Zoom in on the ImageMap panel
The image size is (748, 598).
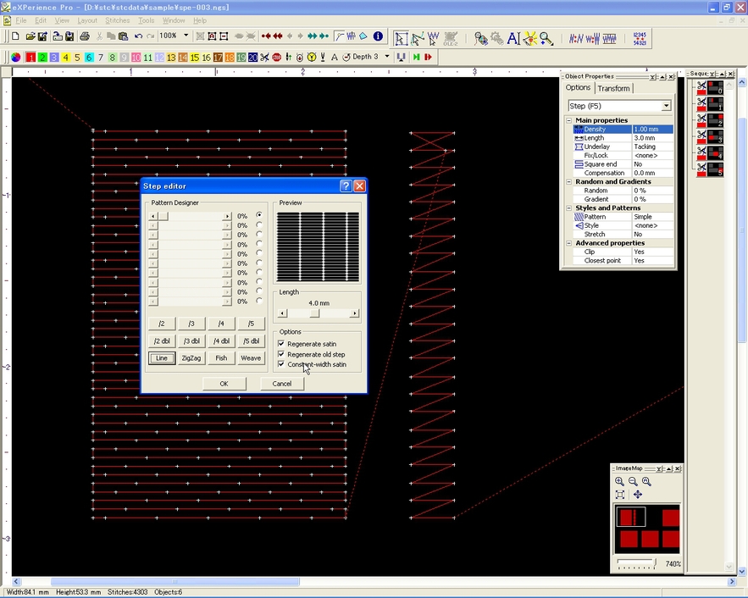coord(619,482)
